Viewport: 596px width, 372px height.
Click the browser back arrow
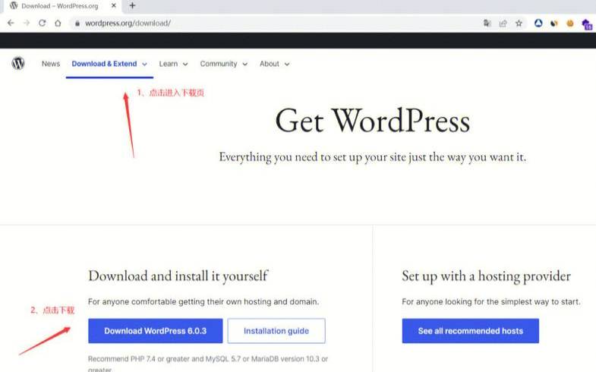(x=11, y=24)
